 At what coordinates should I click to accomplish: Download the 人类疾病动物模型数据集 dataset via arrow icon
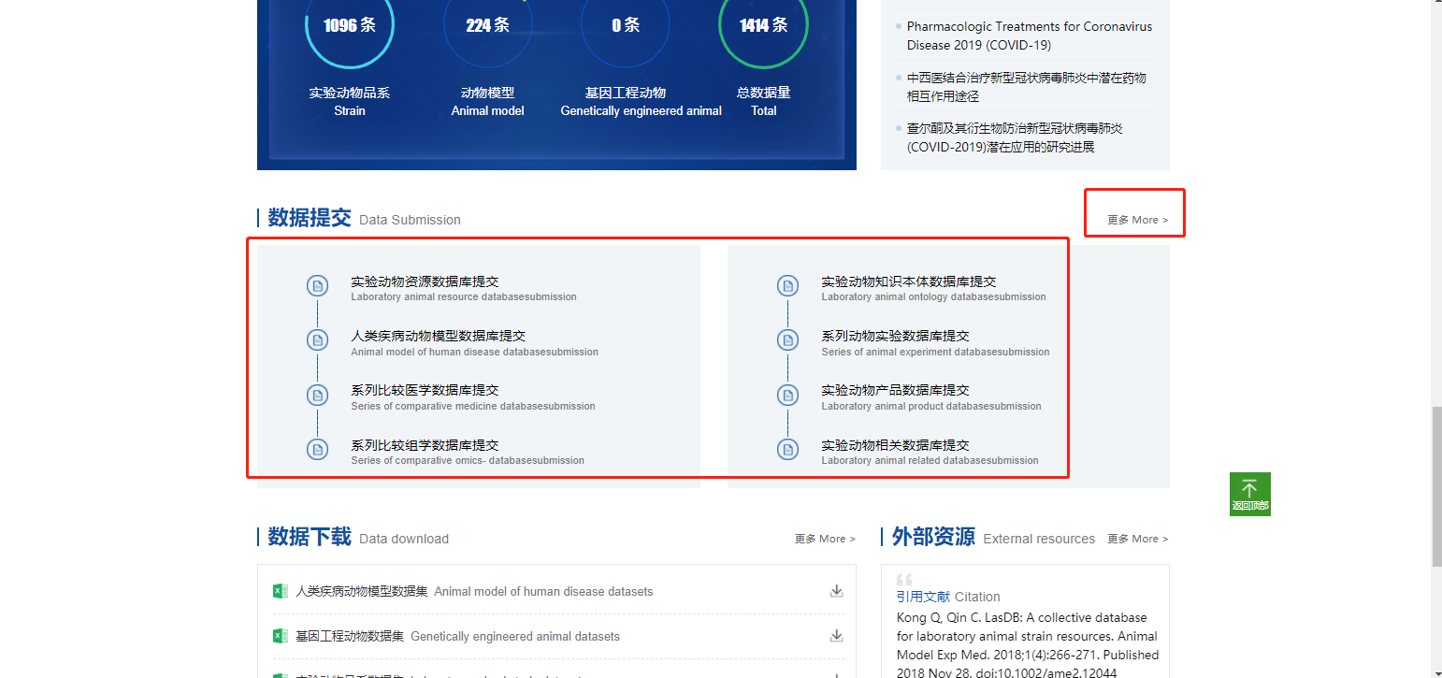coord(836,591)
